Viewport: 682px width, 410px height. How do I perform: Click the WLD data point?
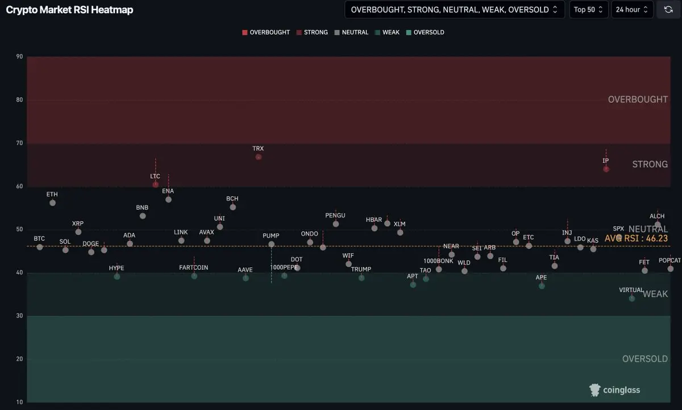tap(464, 271)
